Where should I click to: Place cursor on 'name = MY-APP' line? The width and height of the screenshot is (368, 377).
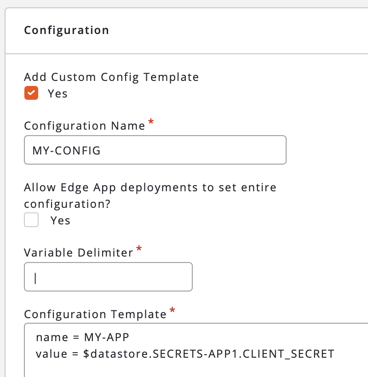coord(82,337)
